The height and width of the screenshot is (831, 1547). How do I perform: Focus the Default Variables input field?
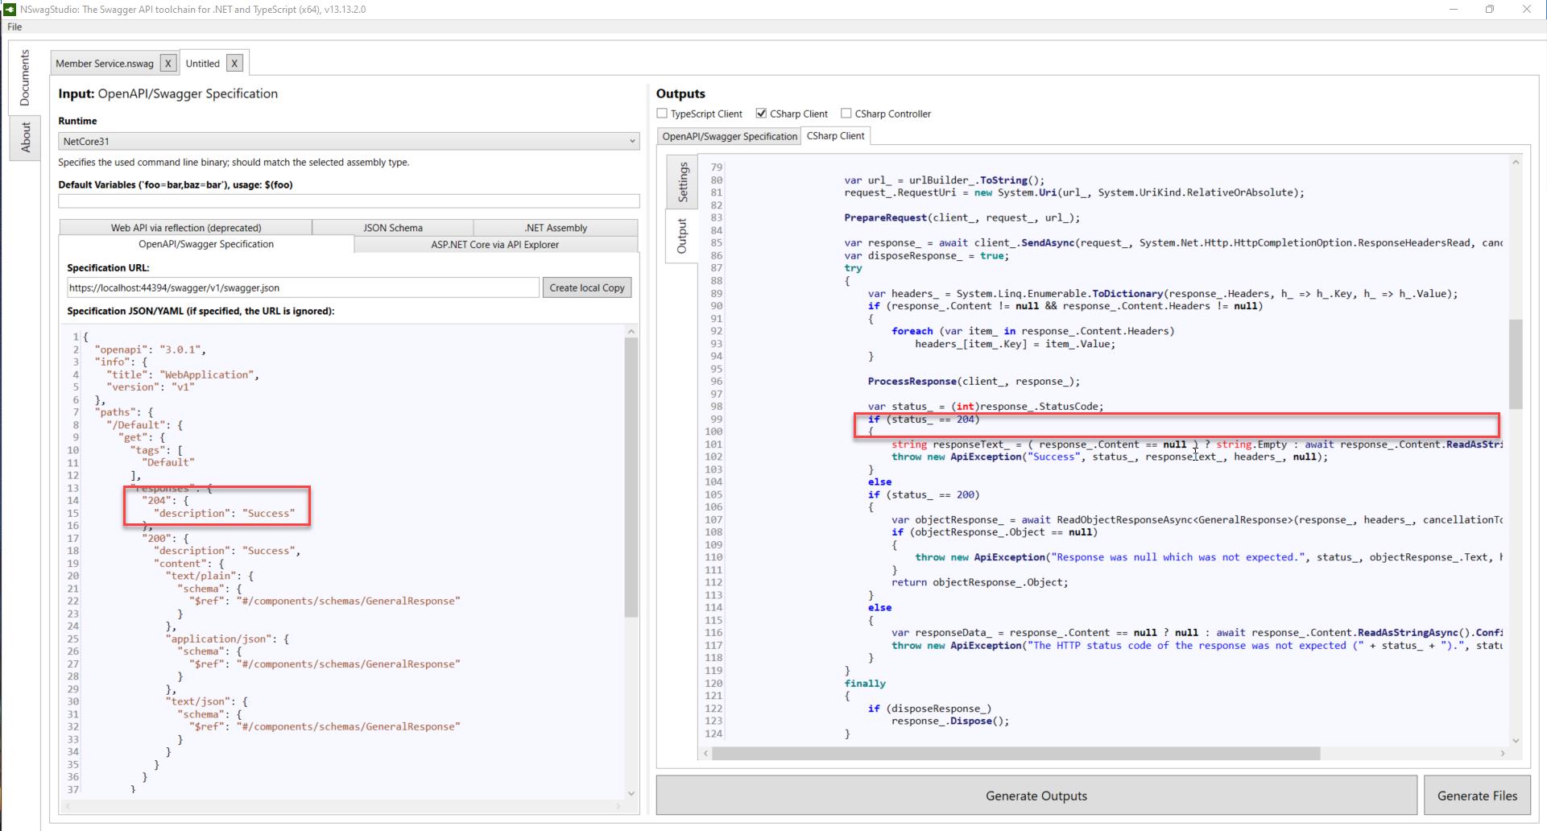pyautogui.click(x=349, y=201)
